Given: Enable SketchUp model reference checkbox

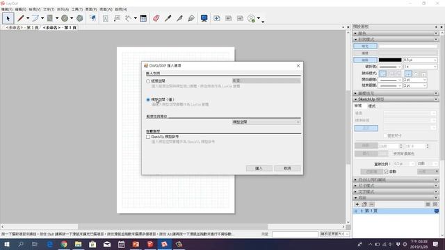Looking at the screenshot, I should click(x=148, y=137).
